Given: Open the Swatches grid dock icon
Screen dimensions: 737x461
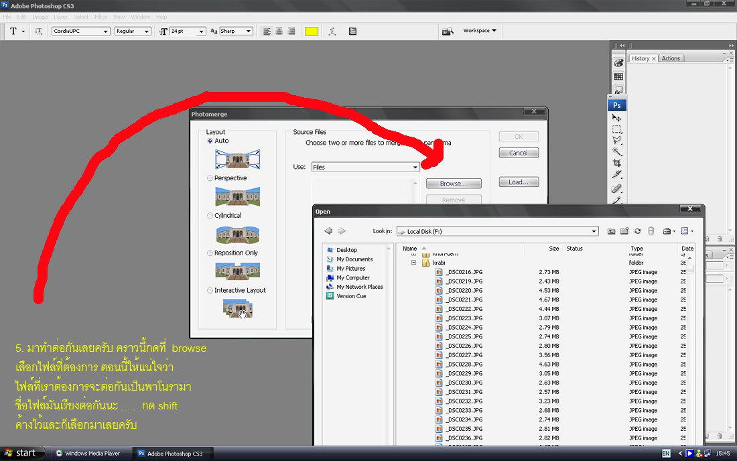Looking at the screenshot, I should [x=618, y=76].
